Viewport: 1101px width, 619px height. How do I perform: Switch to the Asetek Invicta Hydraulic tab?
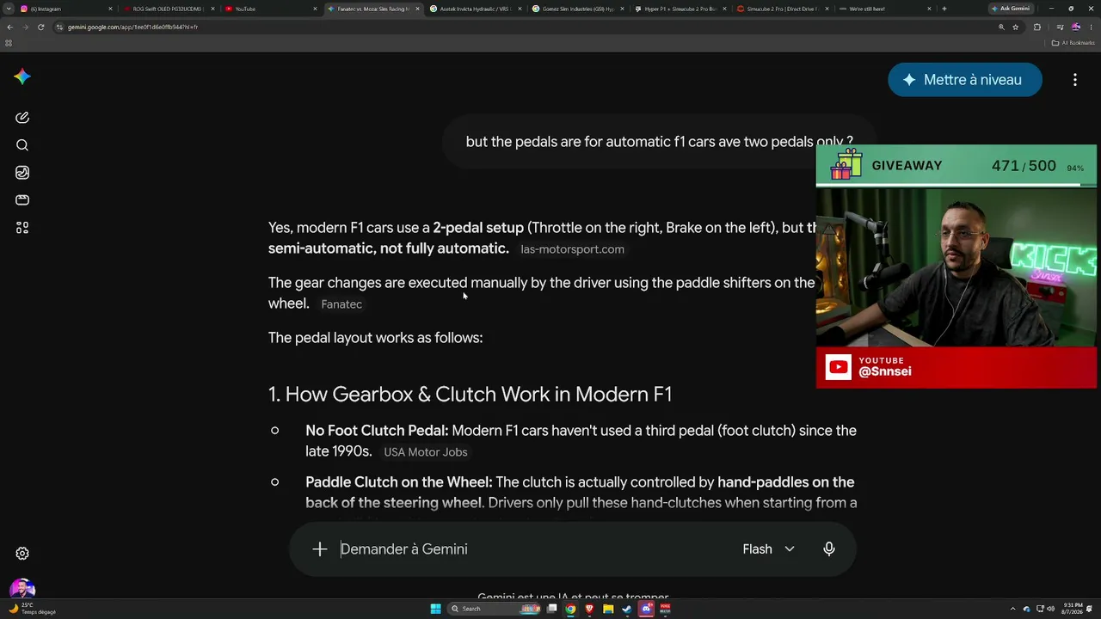(x=474, y=9)
